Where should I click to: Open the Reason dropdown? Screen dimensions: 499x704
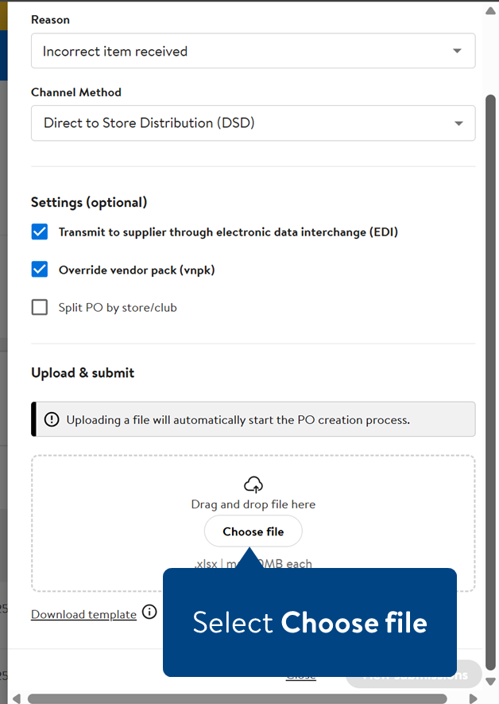253,51
